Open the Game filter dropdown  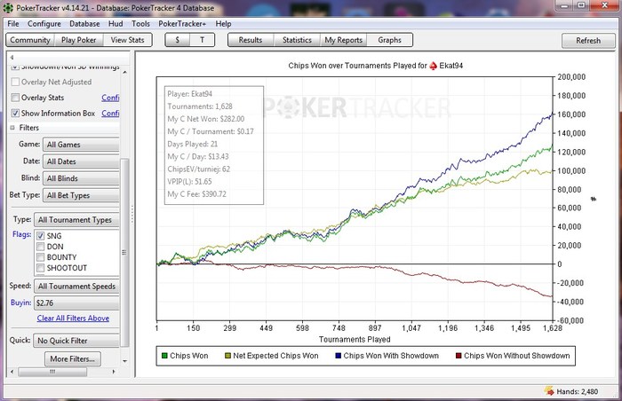[x=81, y=145]
